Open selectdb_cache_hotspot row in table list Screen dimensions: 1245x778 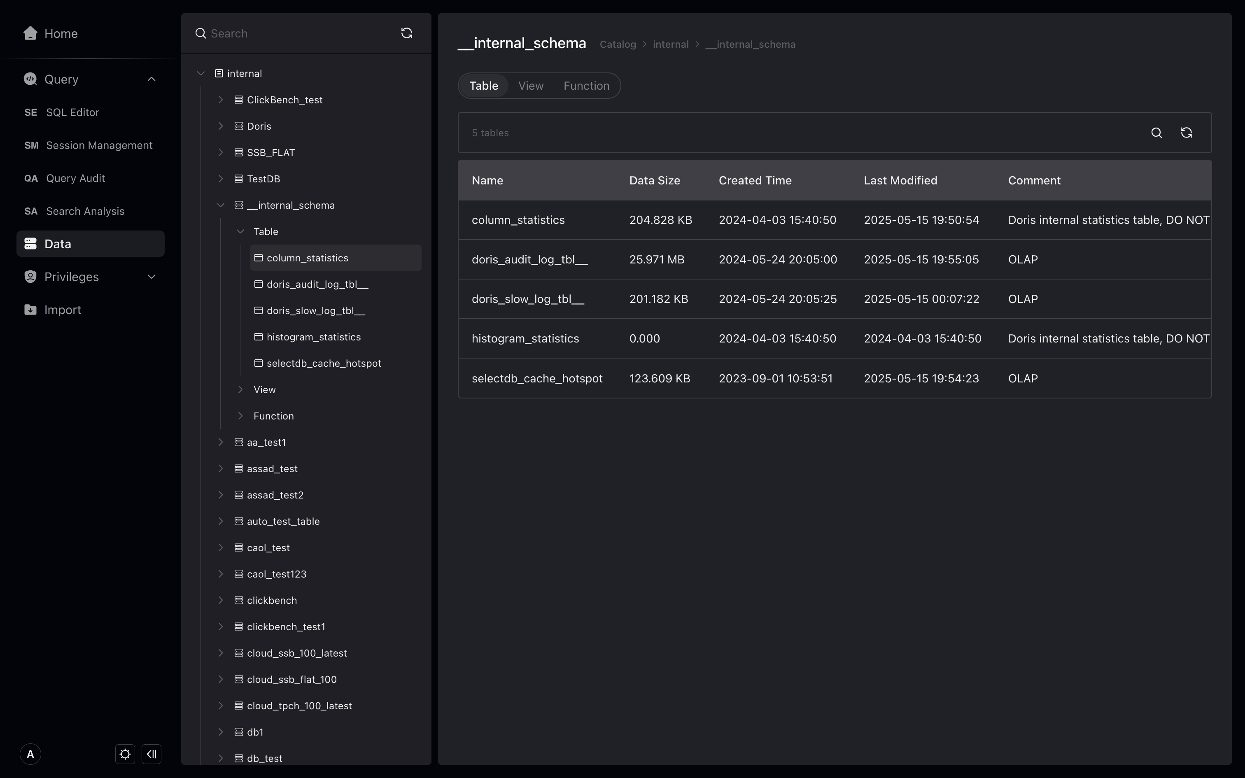click(x=835, y=378)
